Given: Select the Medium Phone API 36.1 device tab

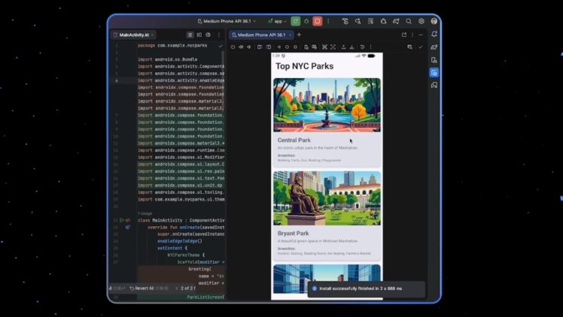Looking at the screenshot, I should click(x=260, y=35).
